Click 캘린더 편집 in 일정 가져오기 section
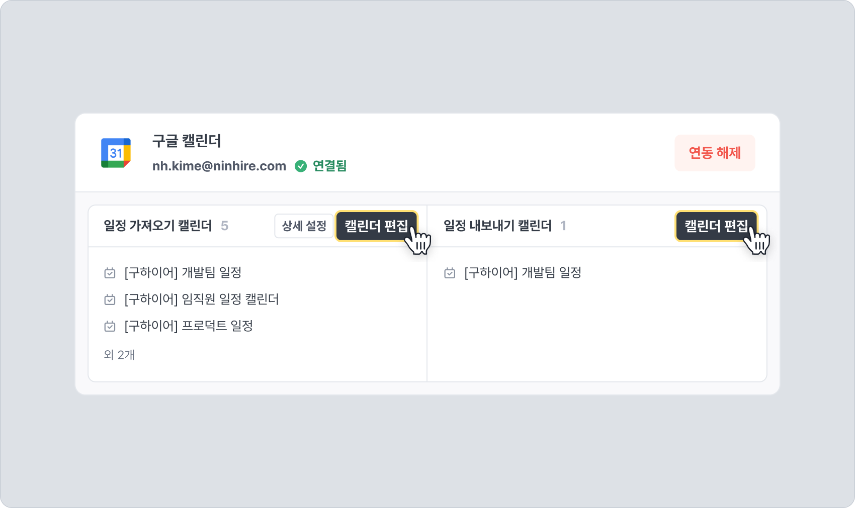The width and height of the screenshot is (855, 508). pos(375,226)
